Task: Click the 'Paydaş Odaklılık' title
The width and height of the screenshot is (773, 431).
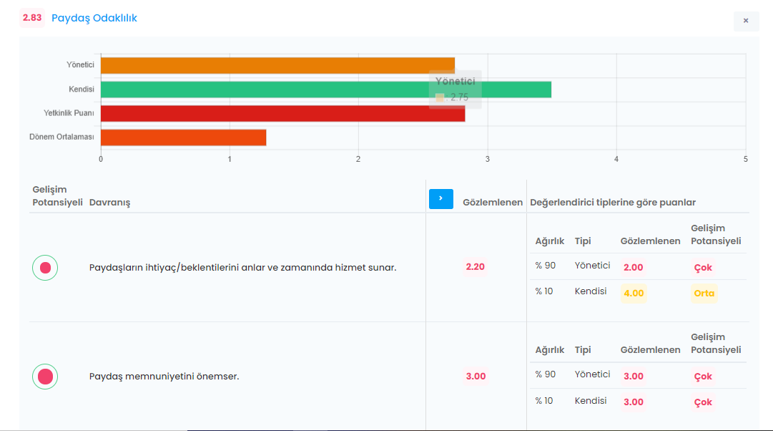Action: [94, 19]
